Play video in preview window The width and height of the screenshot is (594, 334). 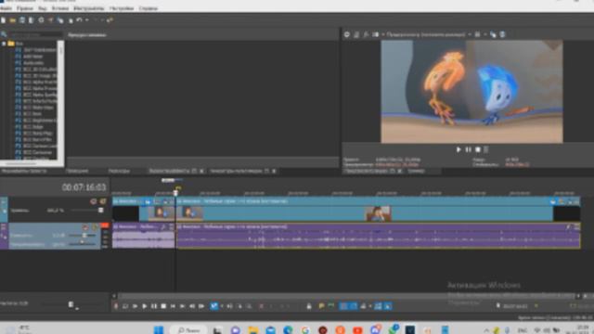(x=458, y=149)
